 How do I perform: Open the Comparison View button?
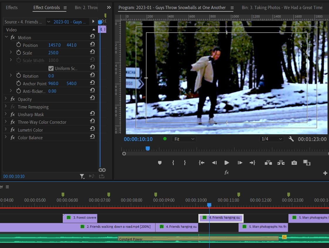click(307, 163)
